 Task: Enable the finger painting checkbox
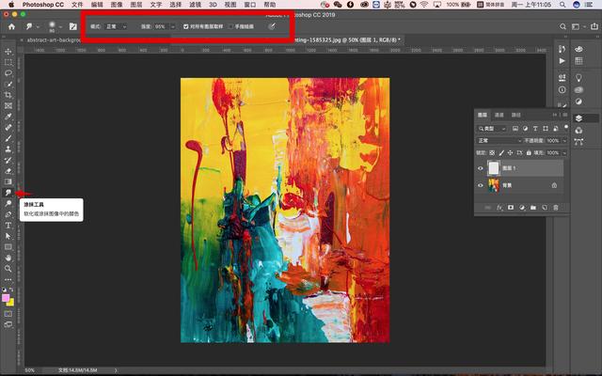231,27
